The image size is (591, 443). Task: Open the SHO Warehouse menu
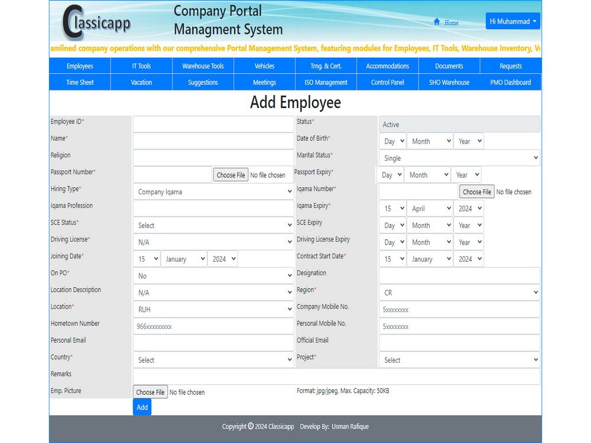449,82
